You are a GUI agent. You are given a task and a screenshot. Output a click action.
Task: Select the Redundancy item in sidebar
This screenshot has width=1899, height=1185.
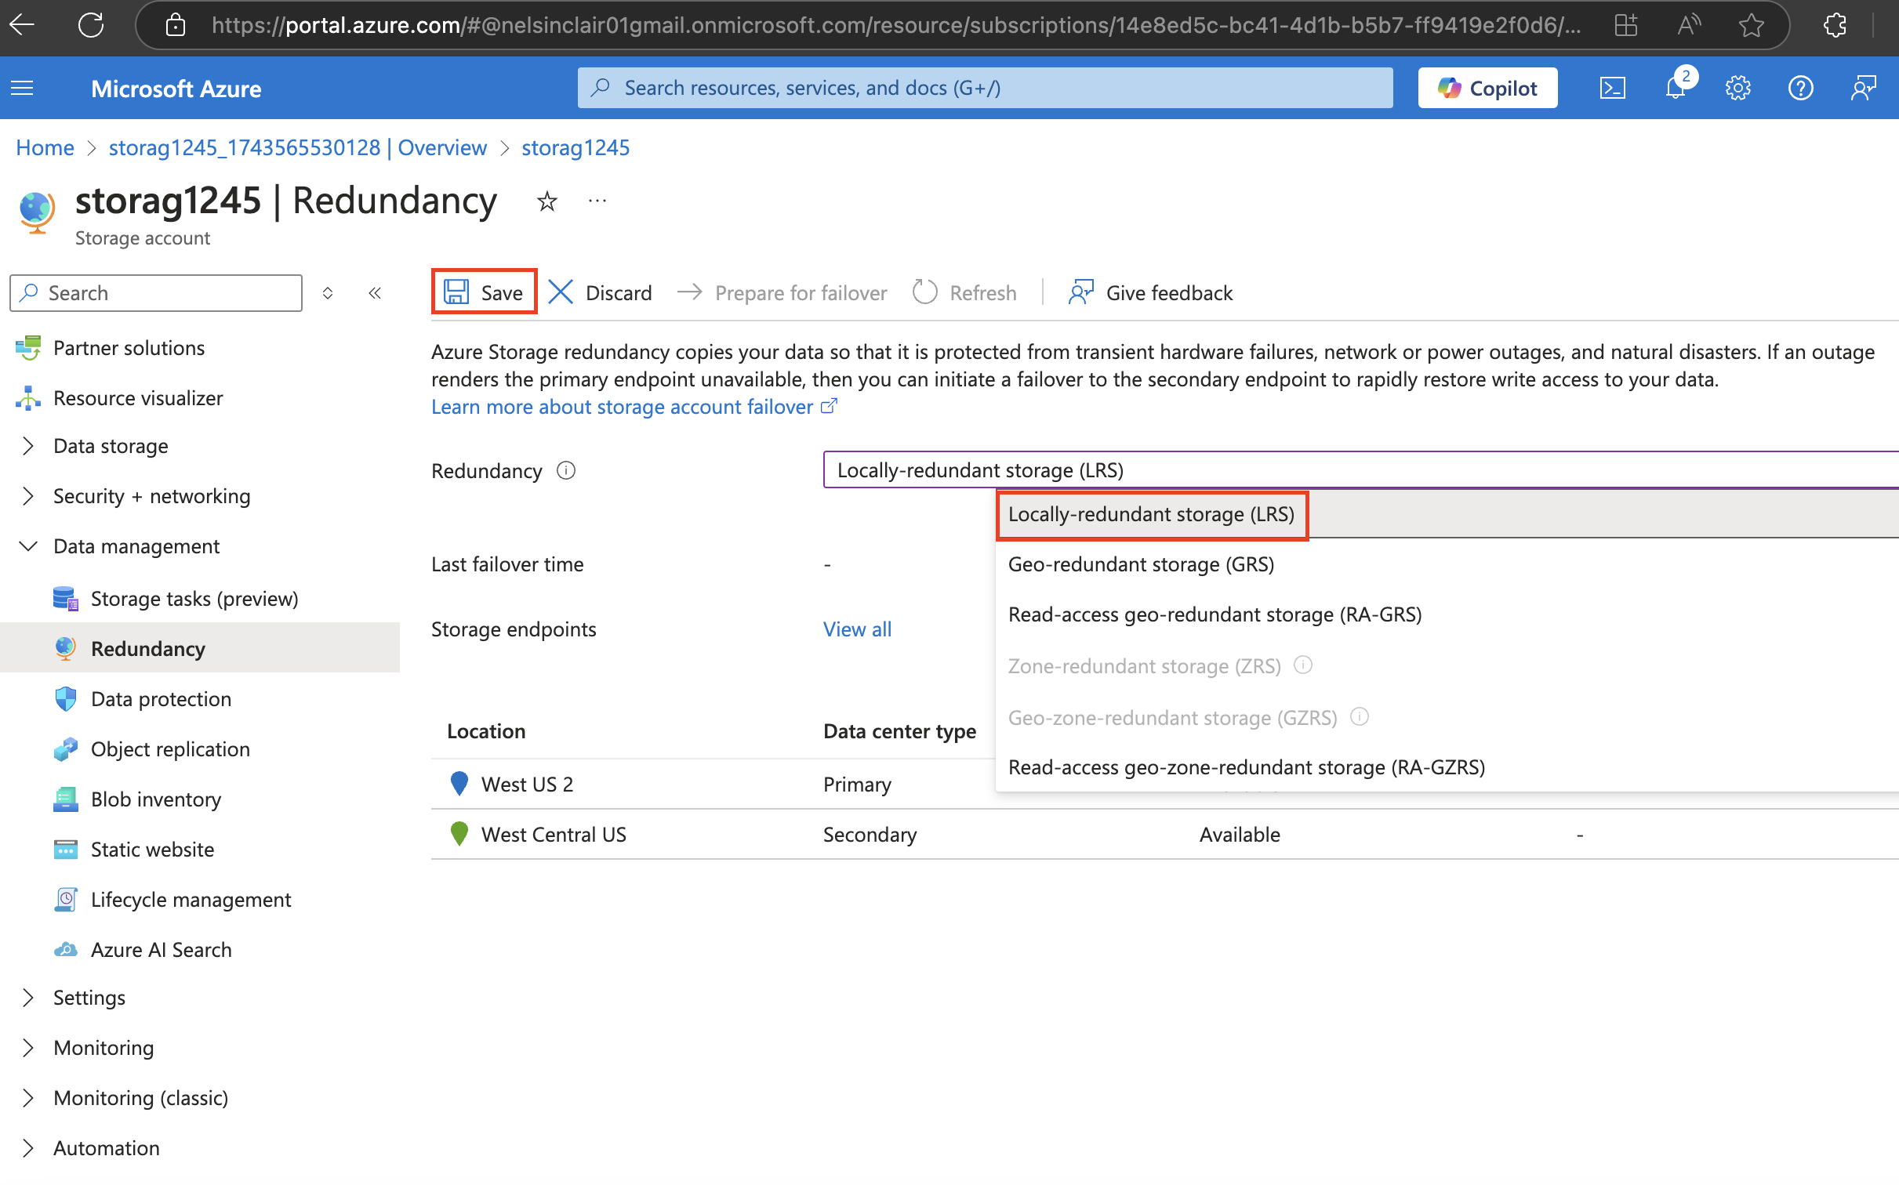[200, 648]
